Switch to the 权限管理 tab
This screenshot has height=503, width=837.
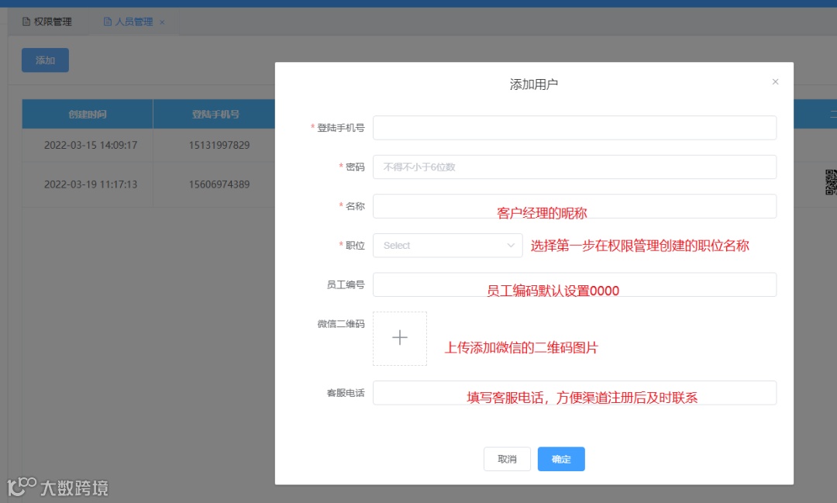(x=47, y=22)
